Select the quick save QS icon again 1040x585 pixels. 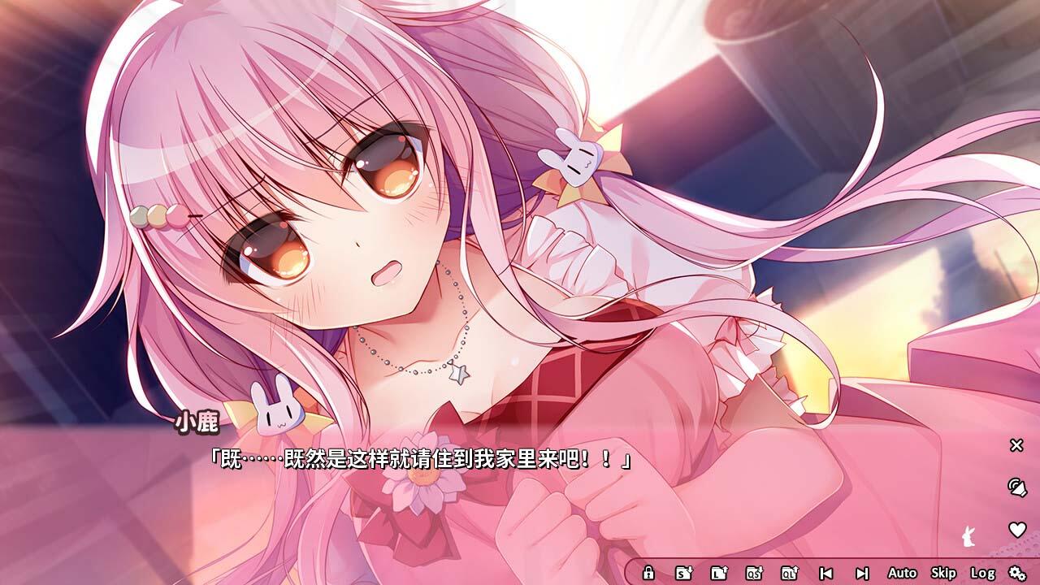[x=754, y=574]
